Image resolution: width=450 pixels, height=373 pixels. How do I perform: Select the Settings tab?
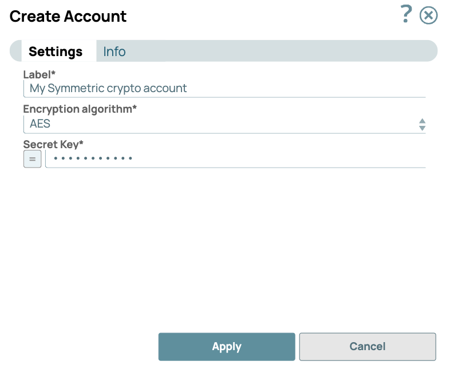[x=55, y=51]
